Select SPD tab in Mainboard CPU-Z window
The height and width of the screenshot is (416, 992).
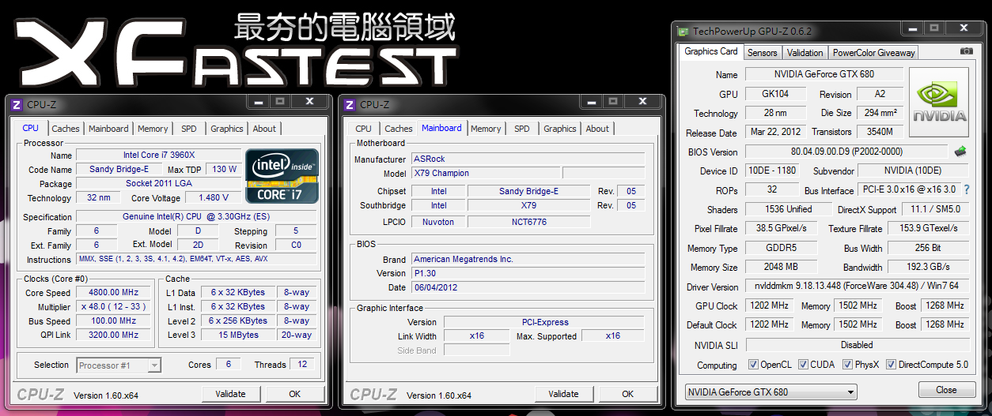[x=522, y=129]
